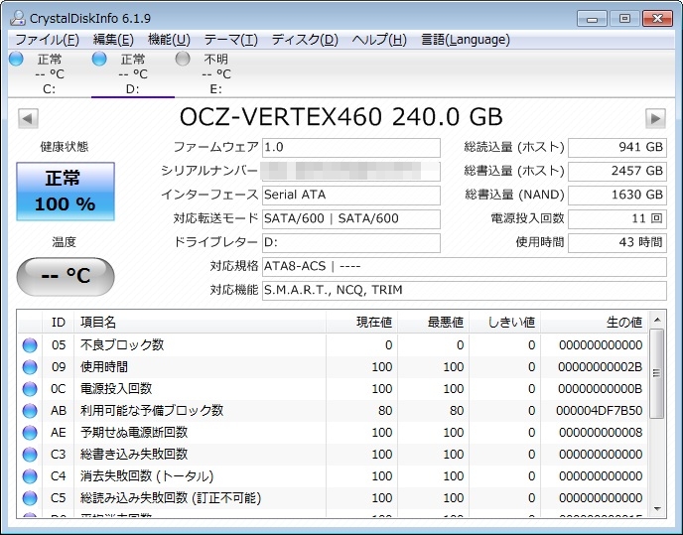Click the status orb for 使用時間 row

[x=30, y=367]
